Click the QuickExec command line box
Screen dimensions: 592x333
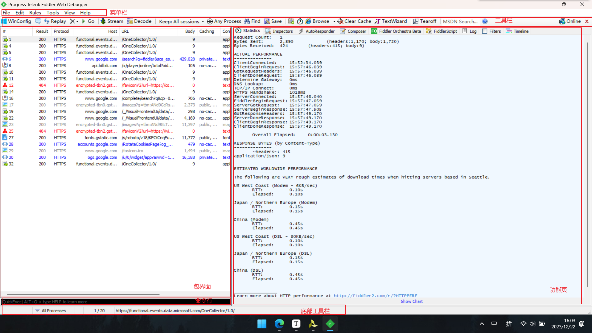click(x=116, y=302)
